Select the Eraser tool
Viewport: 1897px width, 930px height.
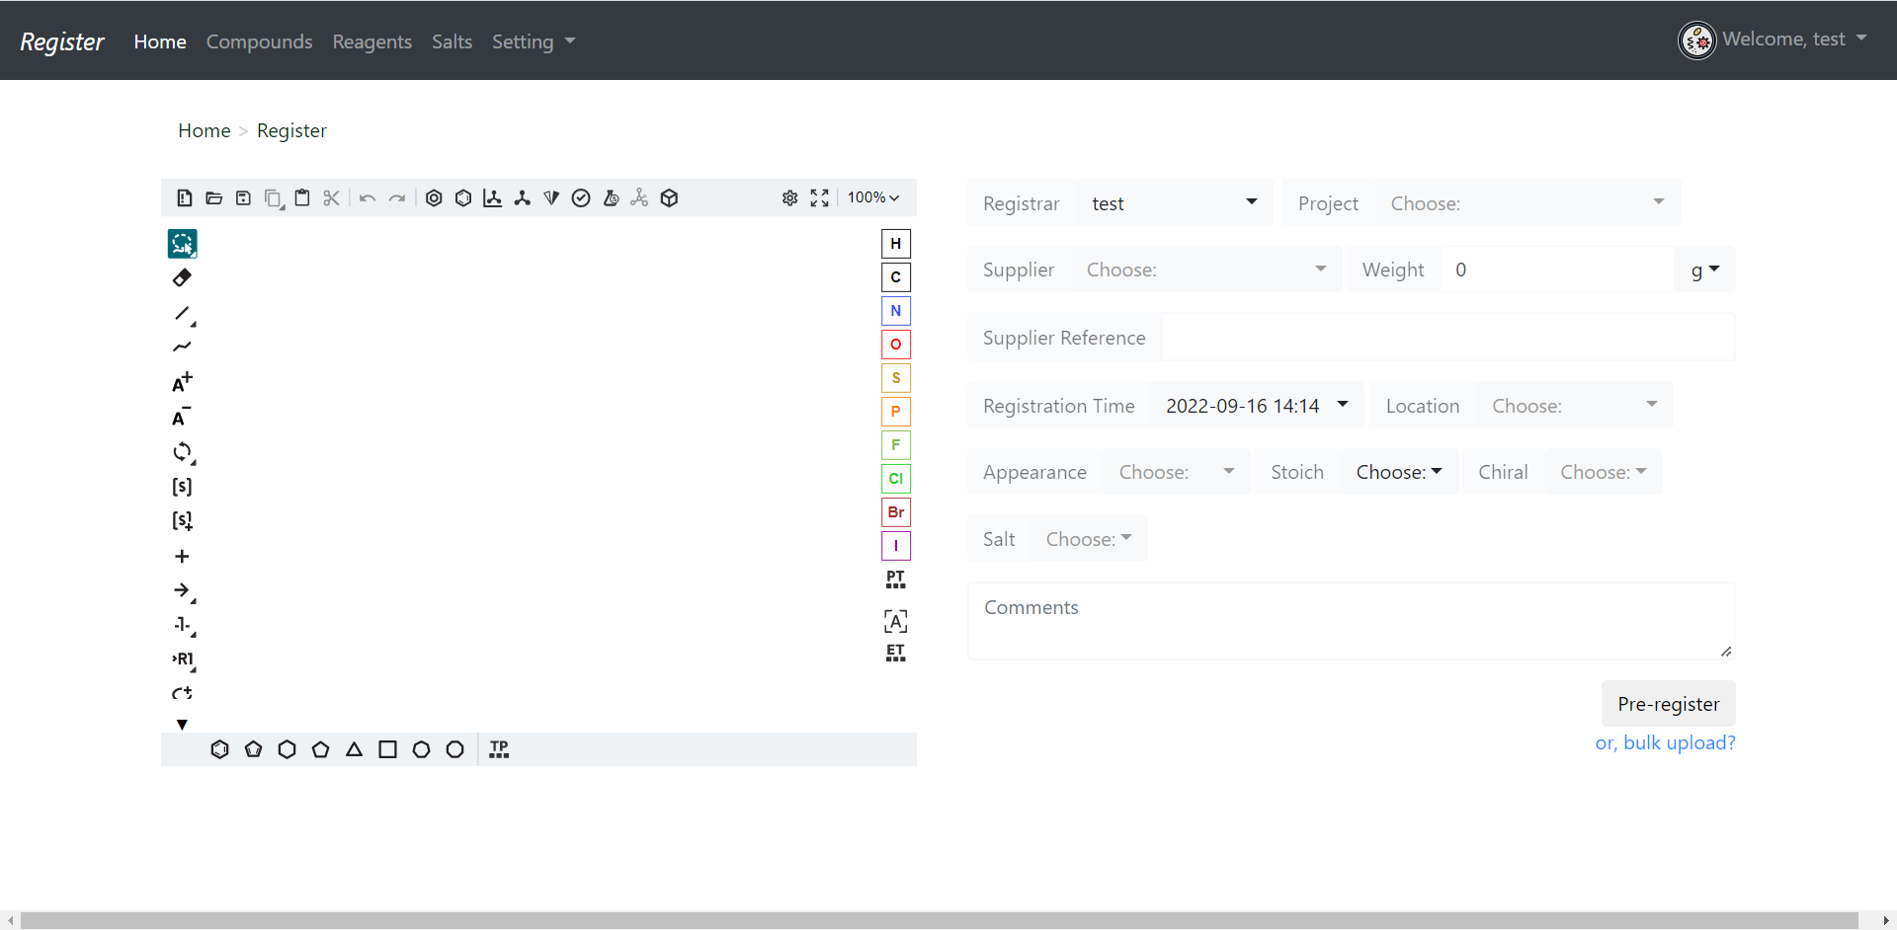pyautogui.click(x=182, y=278)
